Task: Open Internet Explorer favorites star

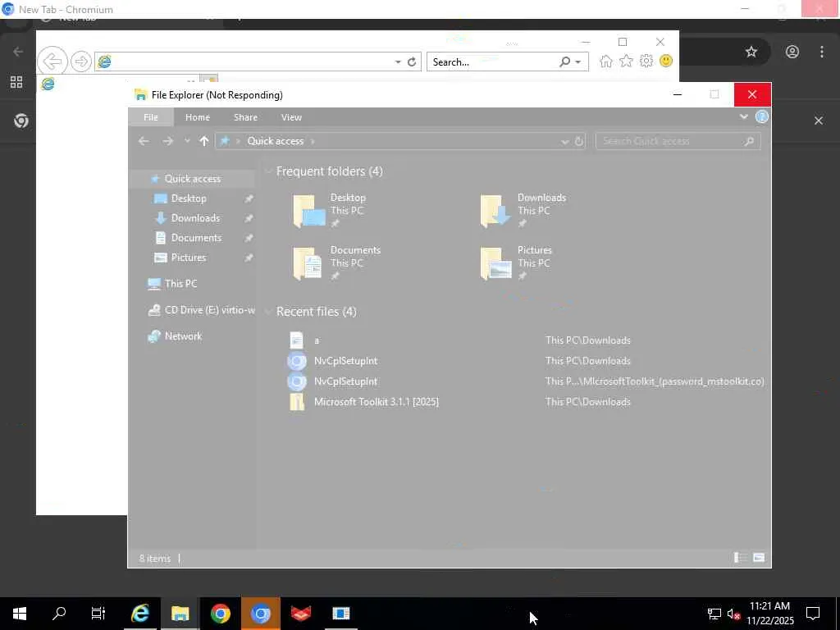Action: 626,61
